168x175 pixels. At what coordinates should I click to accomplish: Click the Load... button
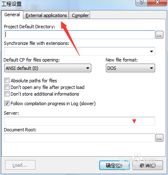coord(20,165)
